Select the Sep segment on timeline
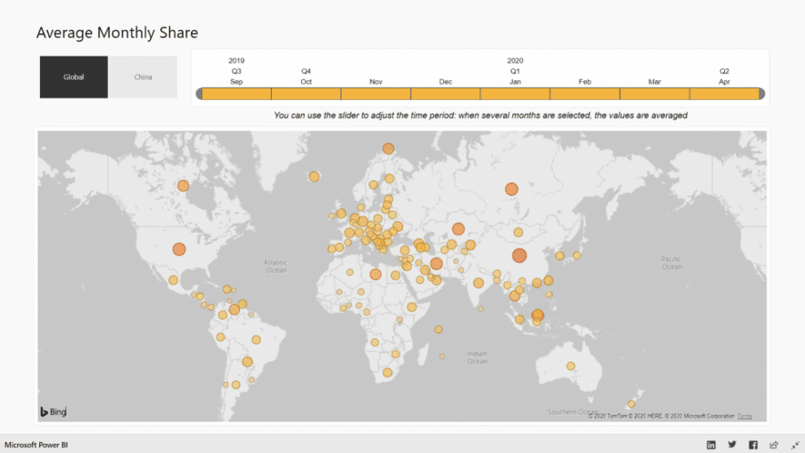The width and height of the screenshot is (805, 453). [x=237, y=94]
